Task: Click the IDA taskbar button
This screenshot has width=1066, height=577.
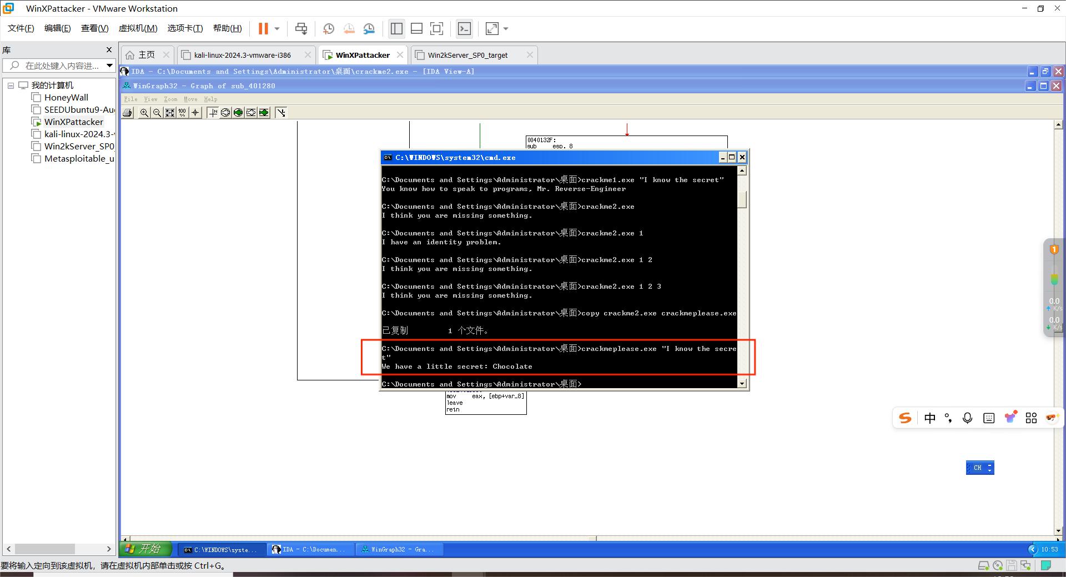Action: [309, 550]
